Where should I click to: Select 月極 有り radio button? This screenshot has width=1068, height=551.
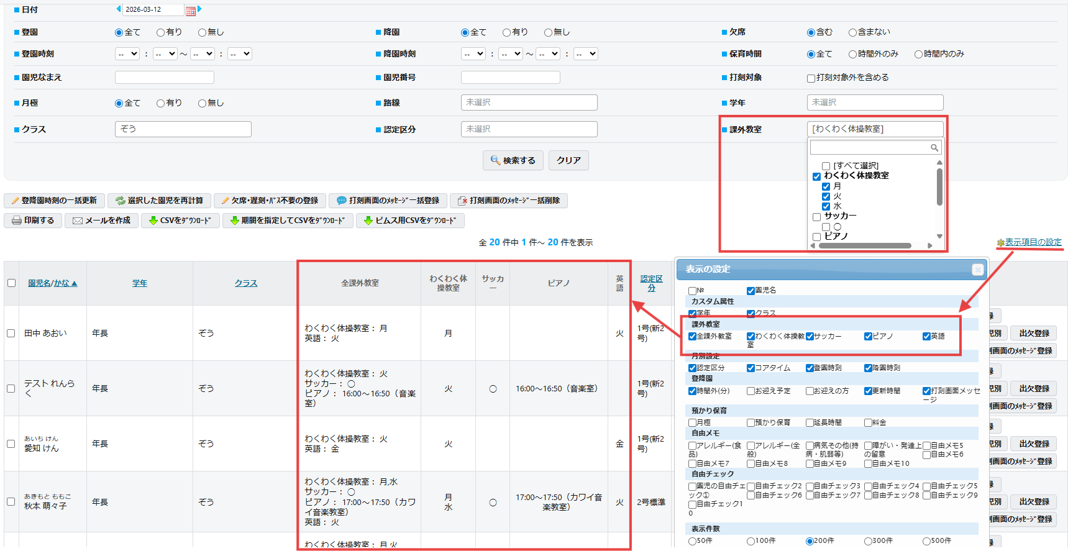[160, 103]
